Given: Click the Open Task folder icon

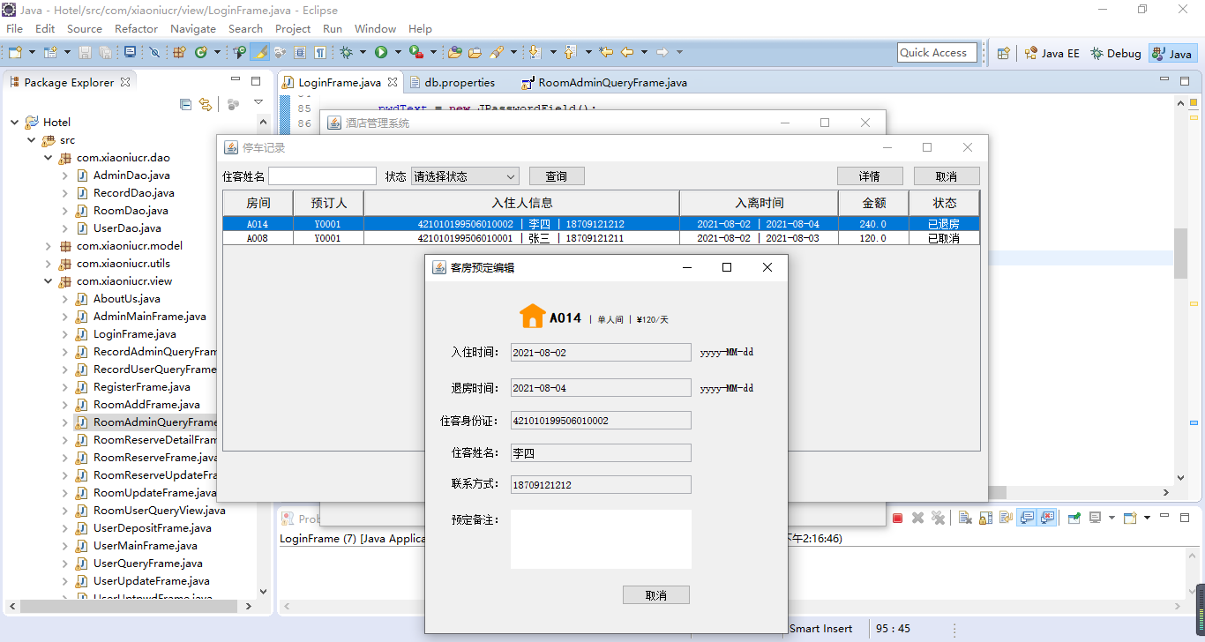Looking at the screenshot, I should [x=474, y=53].
